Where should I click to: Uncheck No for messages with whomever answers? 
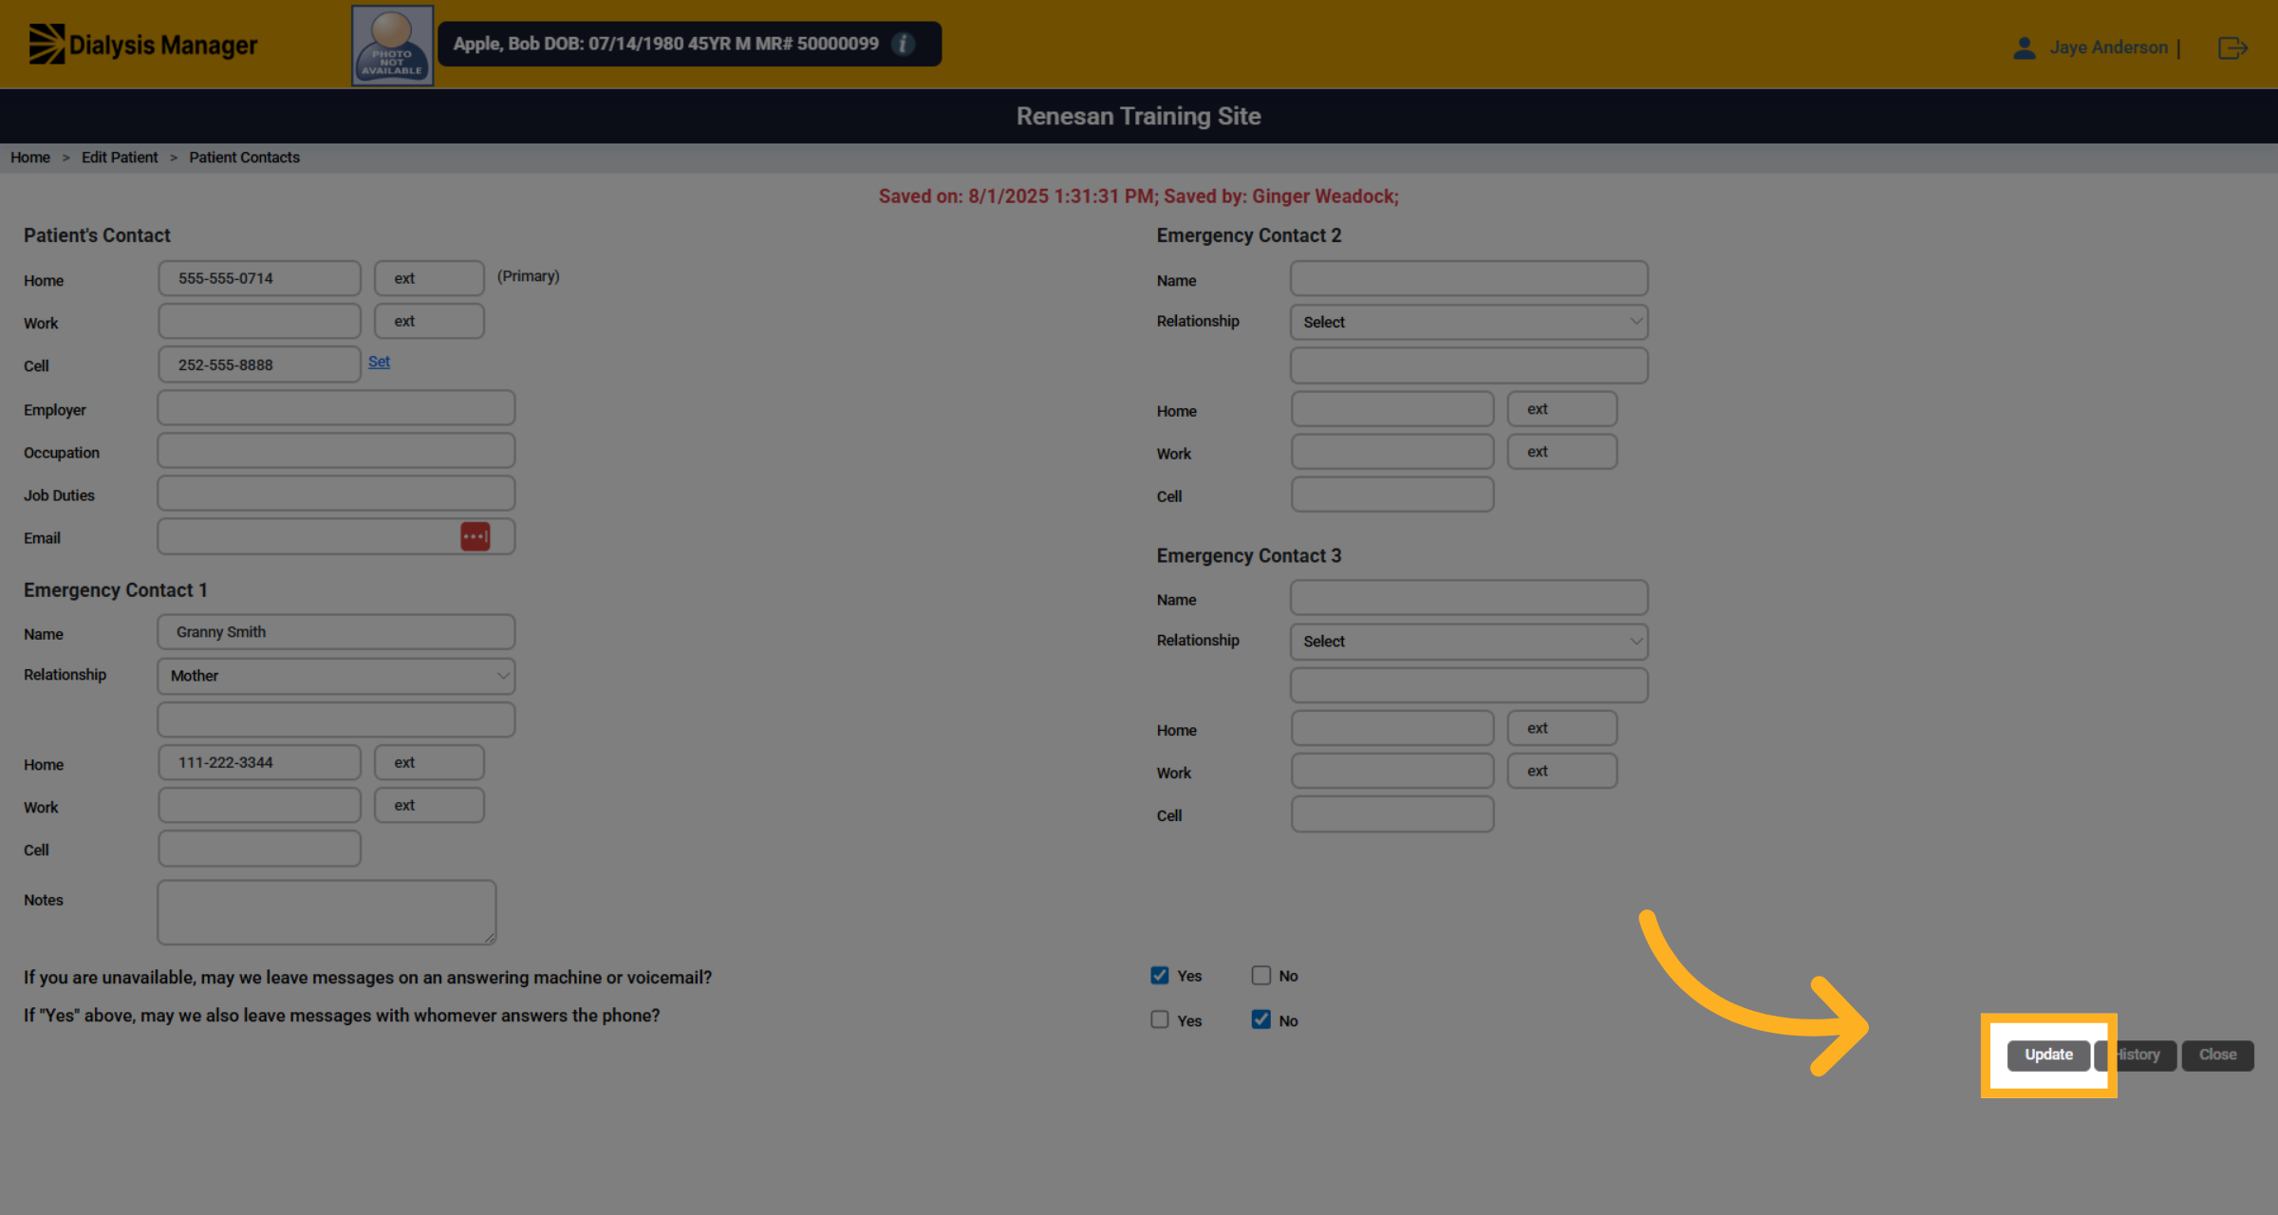(1260, 1019)
